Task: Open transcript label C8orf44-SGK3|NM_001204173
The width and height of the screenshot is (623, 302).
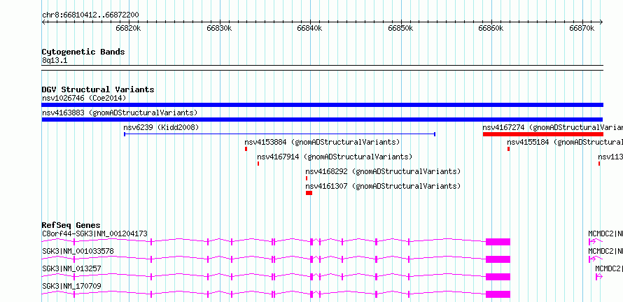Action: coord(94,233)
